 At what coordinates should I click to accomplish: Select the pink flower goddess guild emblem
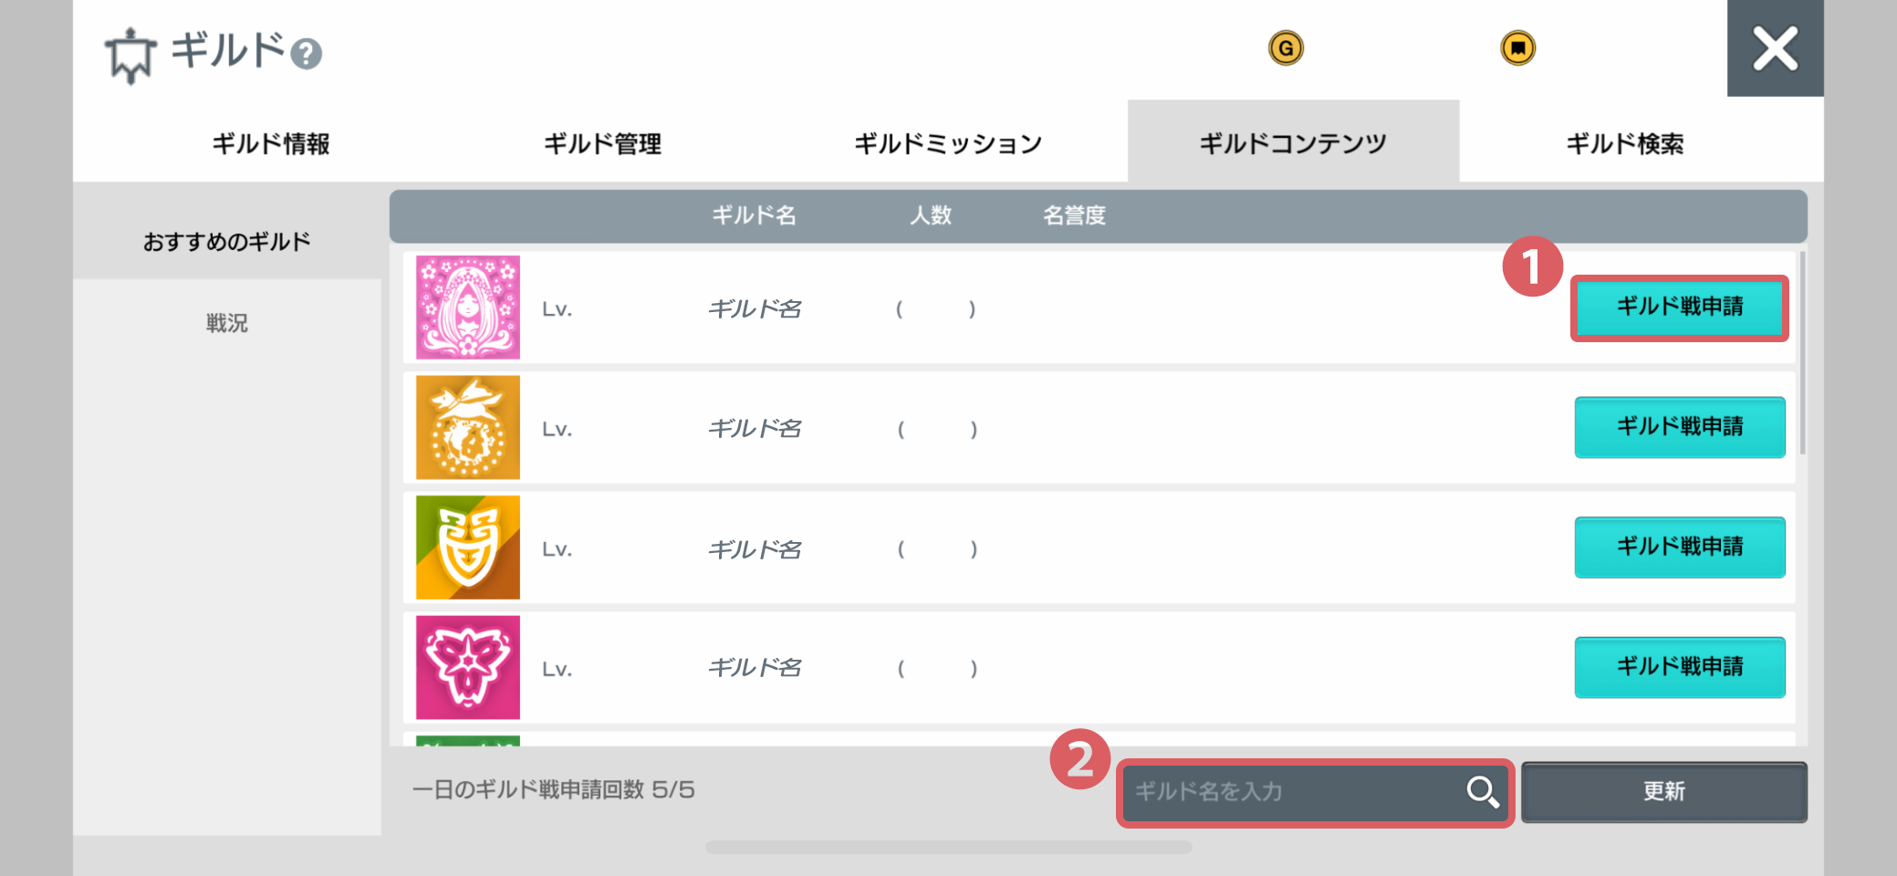tap(468, 308)
